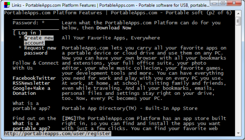
Task: Click the vertical scrollbar thumb
Action: pos(238,21)
